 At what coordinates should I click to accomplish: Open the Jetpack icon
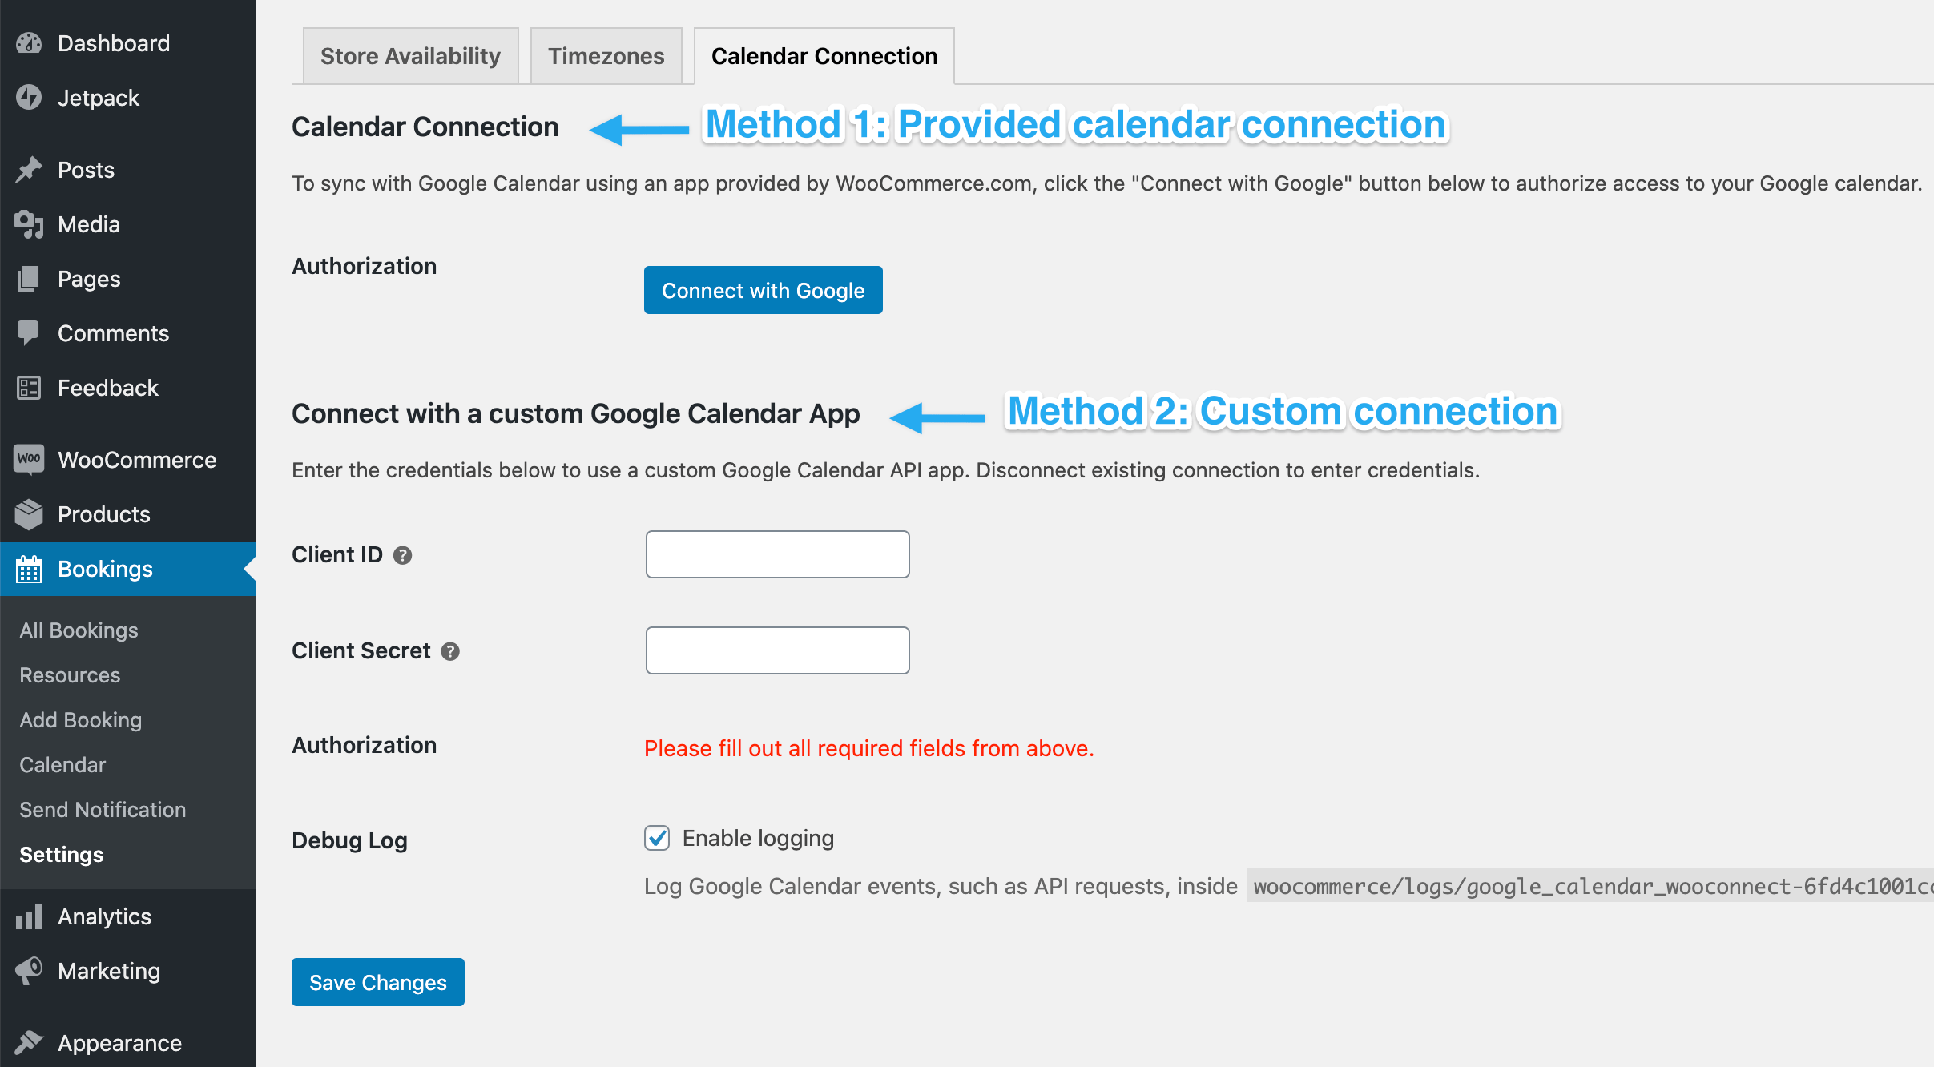pyautogui.click(x=29, y=98)
